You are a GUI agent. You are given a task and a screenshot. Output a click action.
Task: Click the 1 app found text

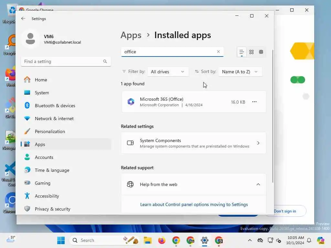133,84
